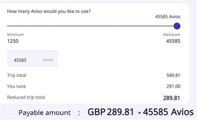Click the "You save" label
The image size is (197, 120).
16,86
